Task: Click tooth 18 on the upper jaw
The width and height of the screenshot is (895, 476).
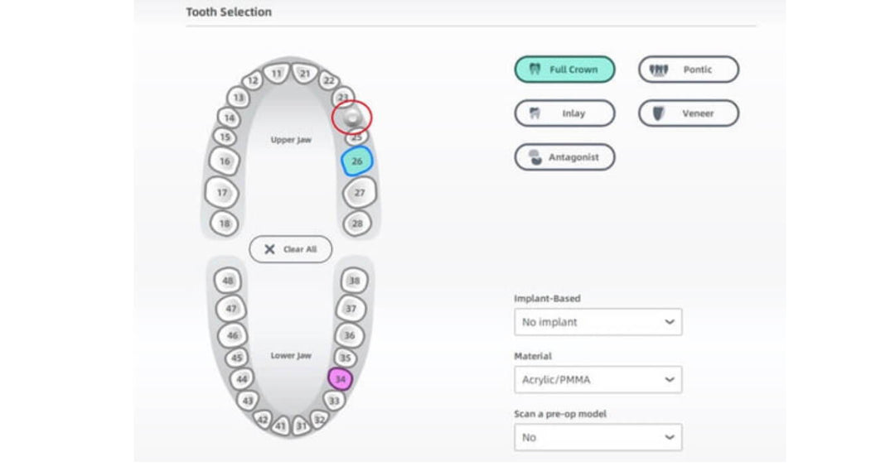Action: [x=224, y=224]
